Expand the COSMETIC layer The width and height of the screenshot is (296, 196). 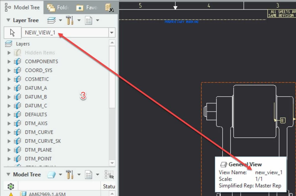pos(9,79)
